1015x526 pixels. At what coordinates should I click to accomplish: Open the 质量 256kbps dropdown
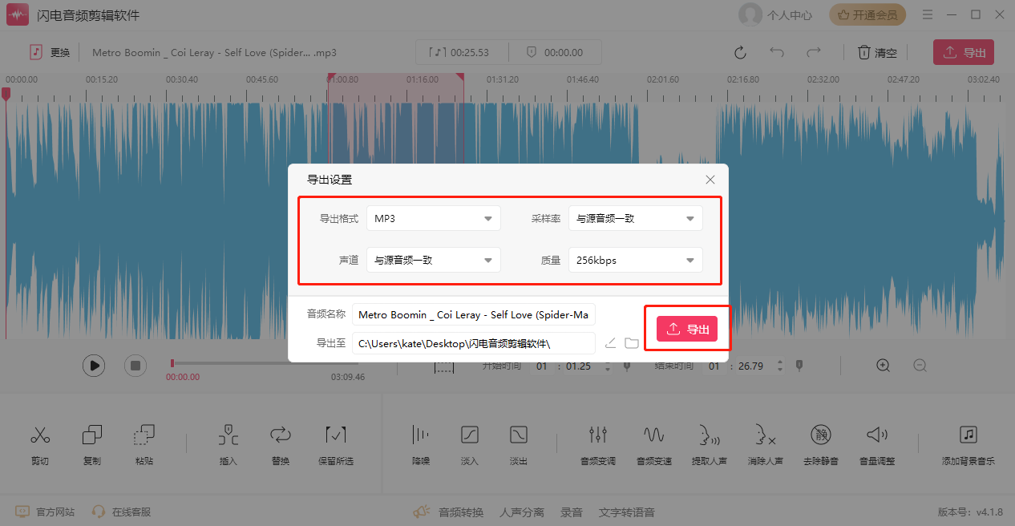(636, 260)
